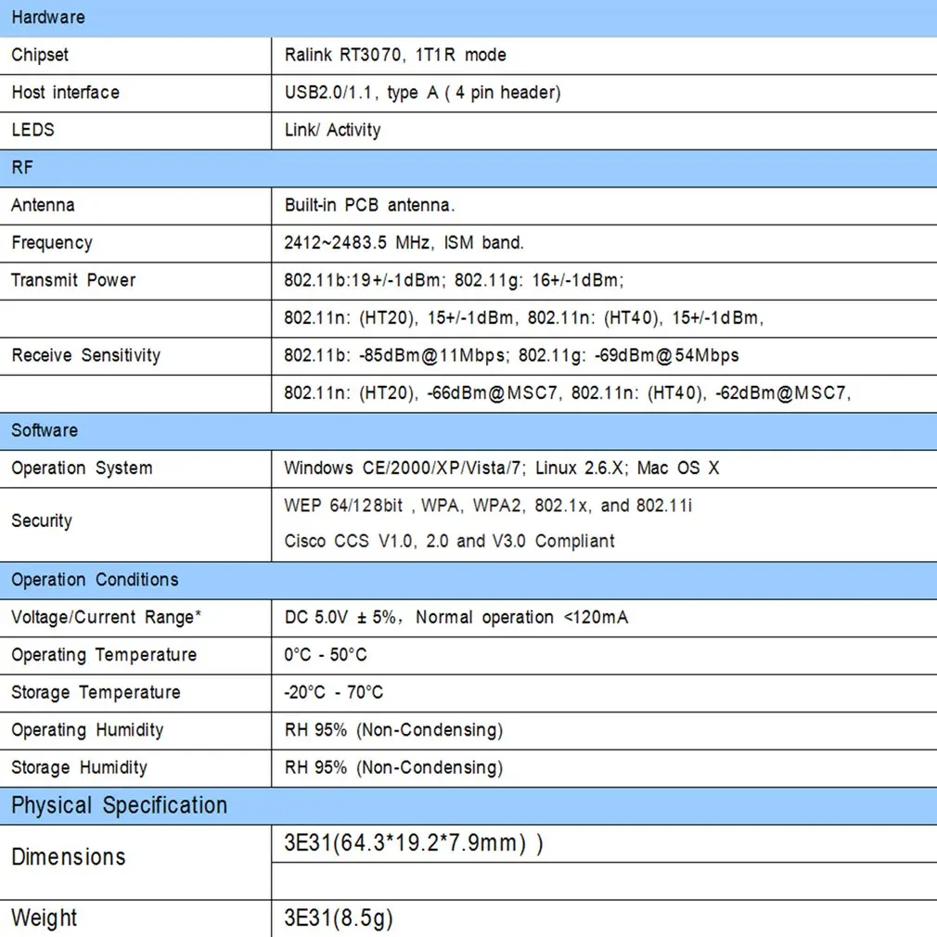The height and width of the screenshot is (937, 937).
Task: Select the Host interface label
Action: pos(65,93)
